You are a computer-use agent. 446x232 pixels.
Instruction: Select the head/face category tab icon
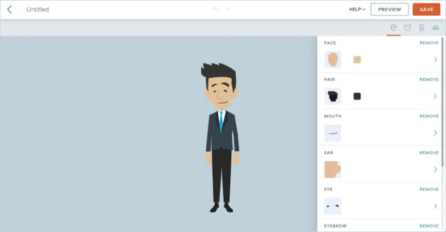point(393,27)
